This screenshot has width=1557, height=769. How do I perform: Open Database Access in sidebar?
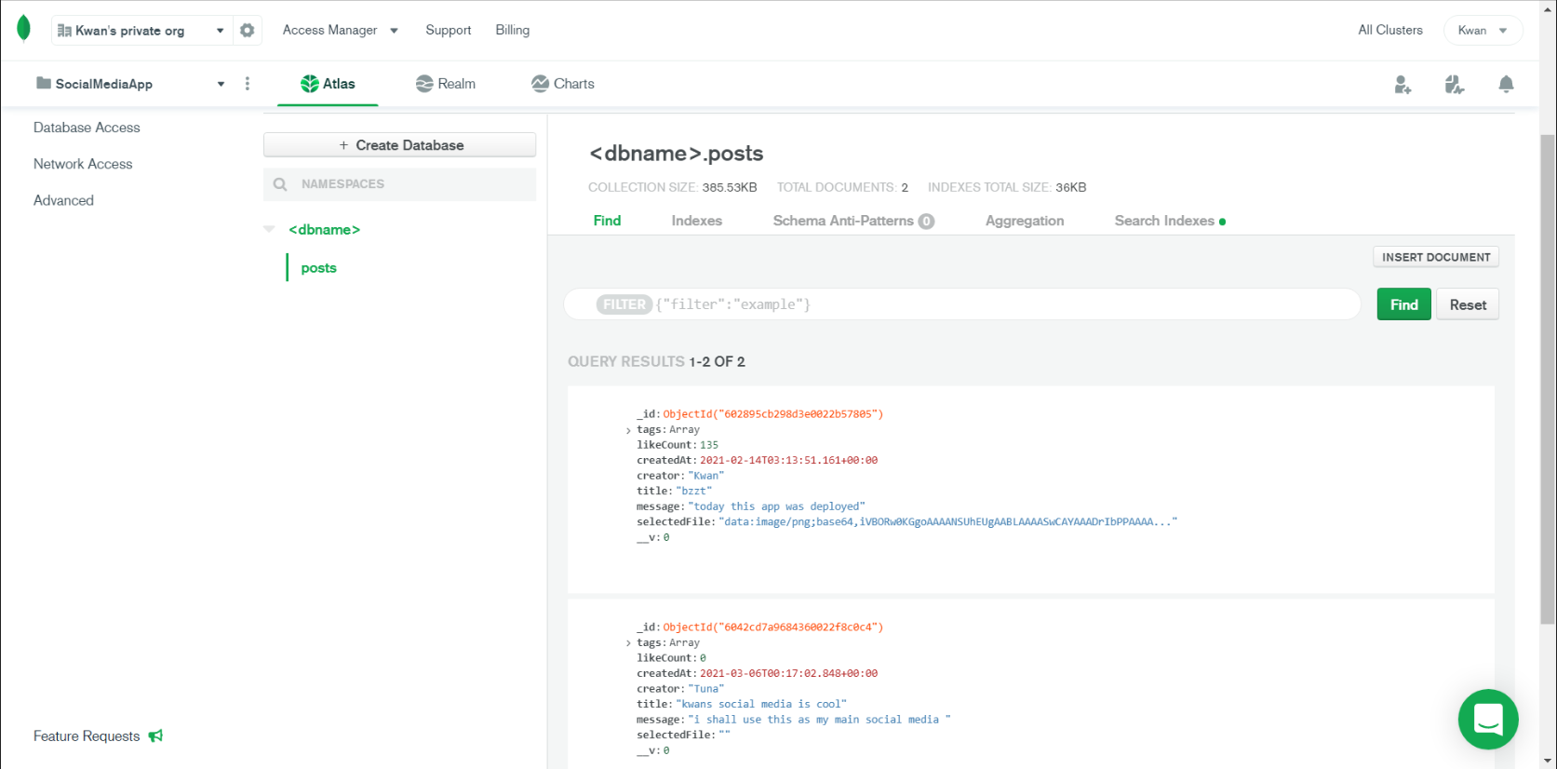(87, 128)
